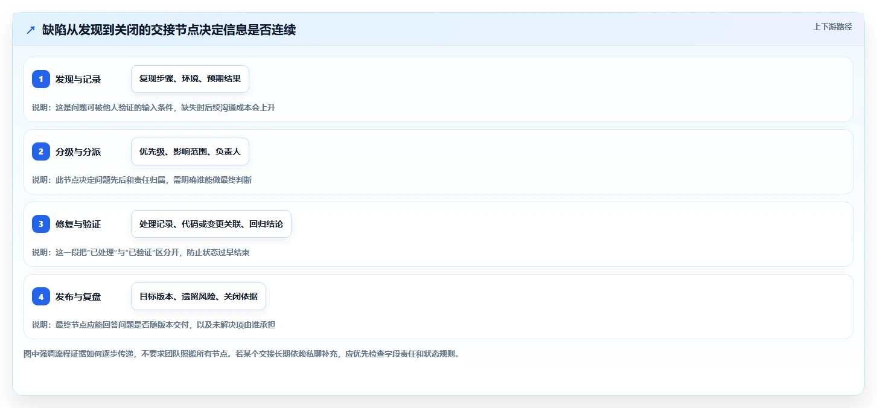Select step number 4 badge
This screenshot has width=877, height=408.
pyautogui.click(x=41, y=296)
